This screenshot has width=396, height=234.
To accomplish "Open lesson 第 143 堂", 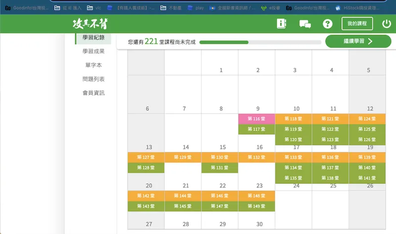I will click(146, 206).
